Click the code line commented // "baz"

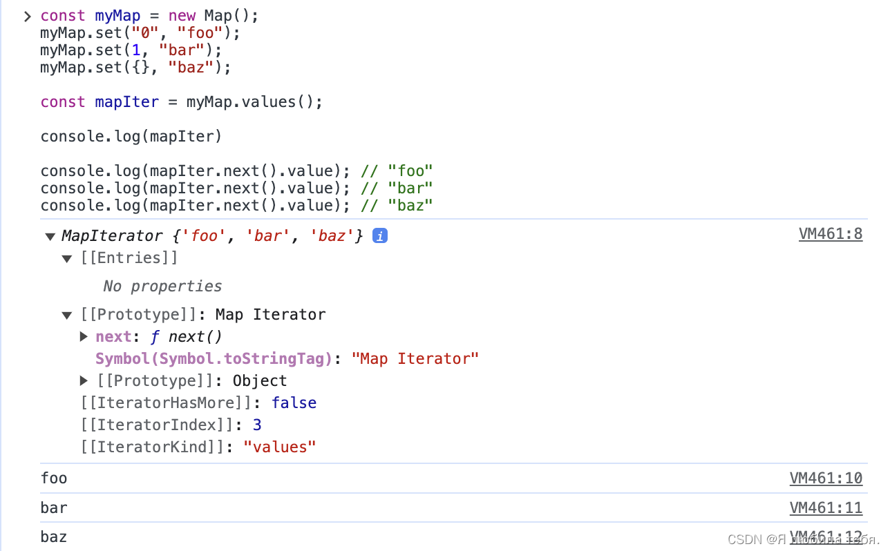tap(236, 205)
